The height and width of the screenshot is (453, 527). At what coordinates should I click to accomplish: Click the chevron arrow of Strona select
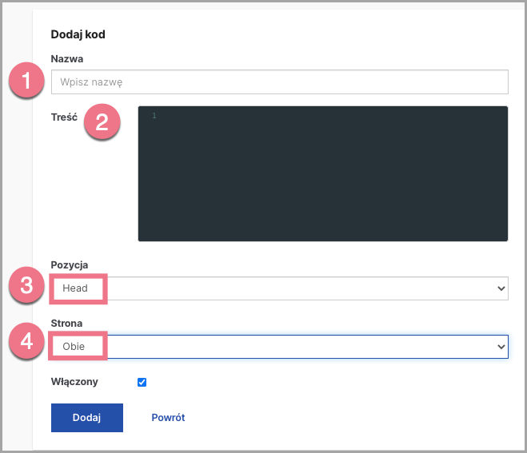(501, 347)
